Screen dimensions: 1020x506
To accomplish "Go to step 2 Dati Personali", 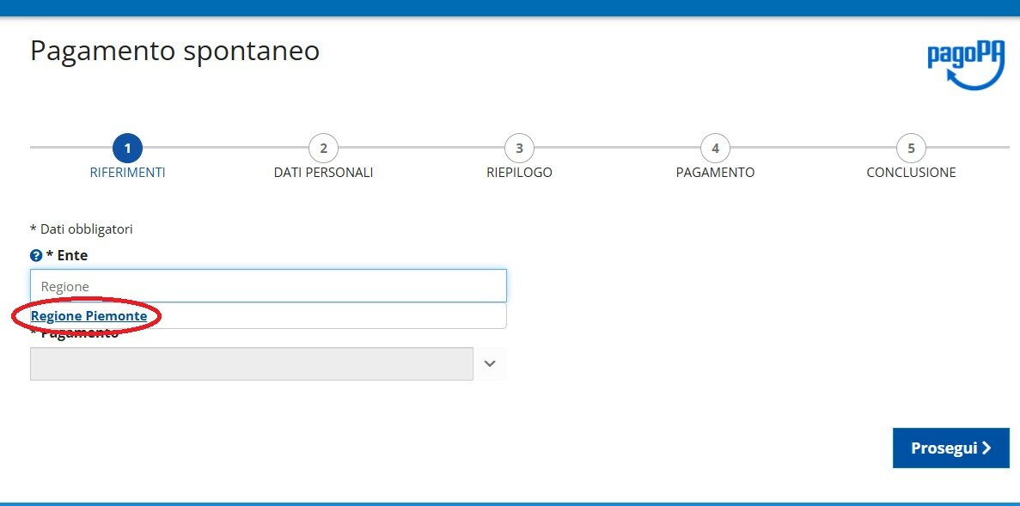I will (323, 149).
